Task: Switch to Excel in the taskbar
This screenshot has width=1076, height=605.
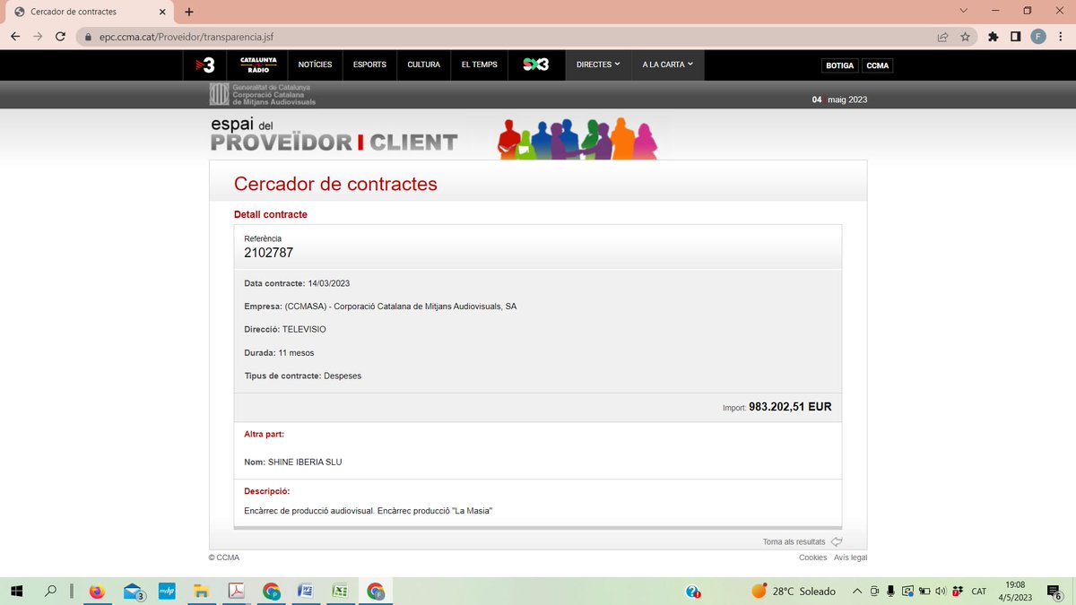Action: click(340, 591)
